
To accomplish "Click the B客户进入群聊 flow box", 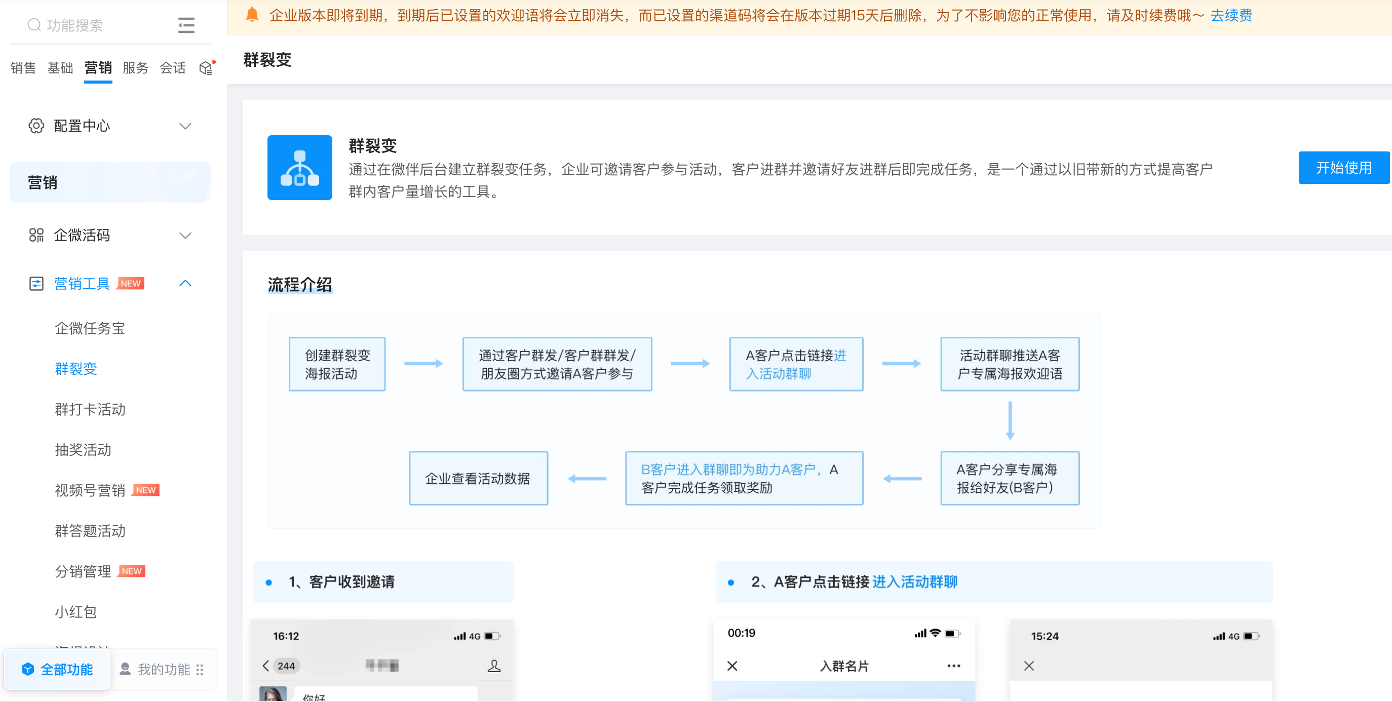I will tap(744, 478).
